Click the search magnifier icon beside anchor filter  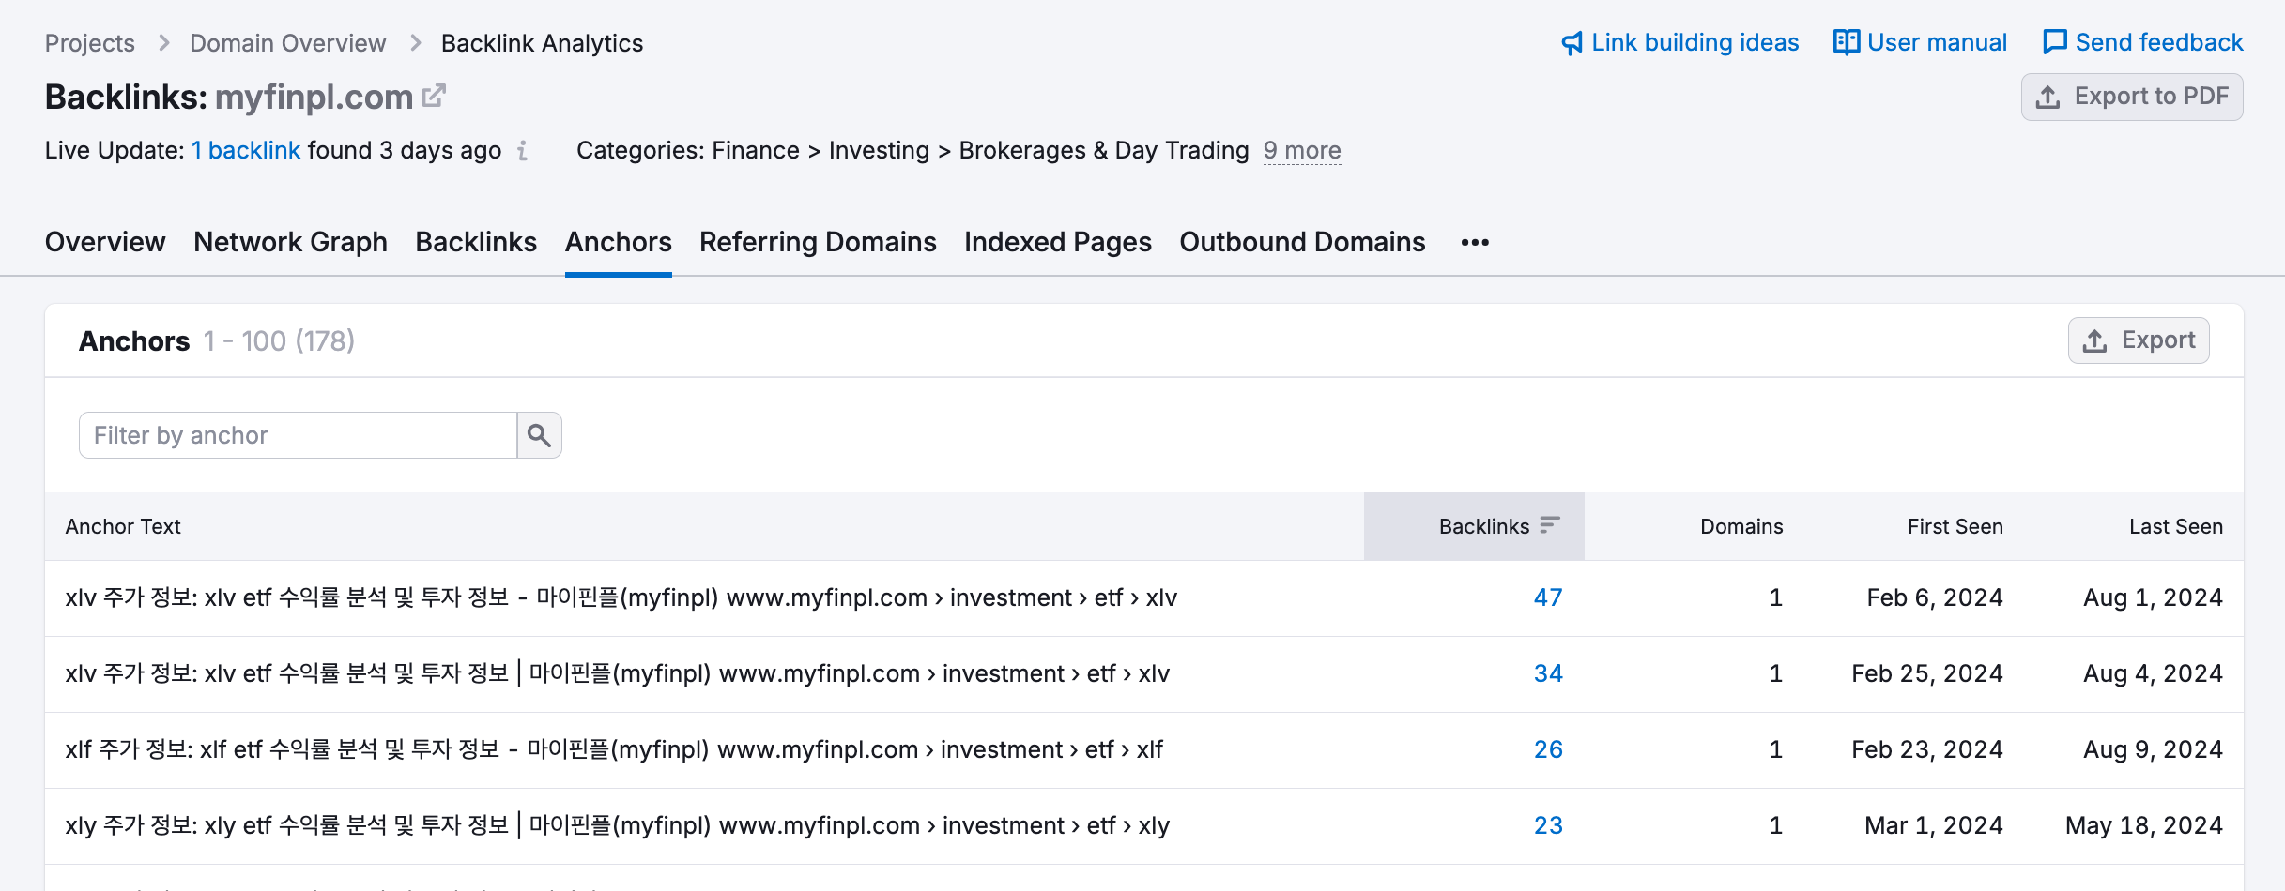[x=539, y=435]
